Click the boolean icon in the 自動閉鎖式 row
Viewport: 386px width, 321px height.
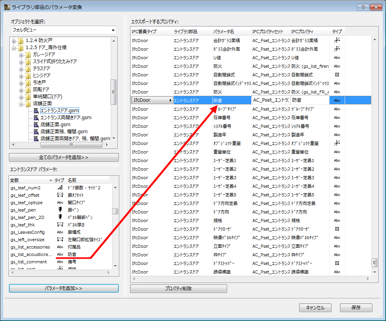[337, 74]
